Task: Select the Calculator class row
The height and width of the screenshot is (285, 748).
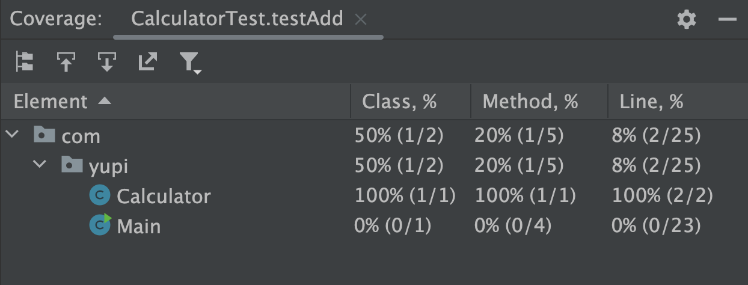Action: (164, 196)
